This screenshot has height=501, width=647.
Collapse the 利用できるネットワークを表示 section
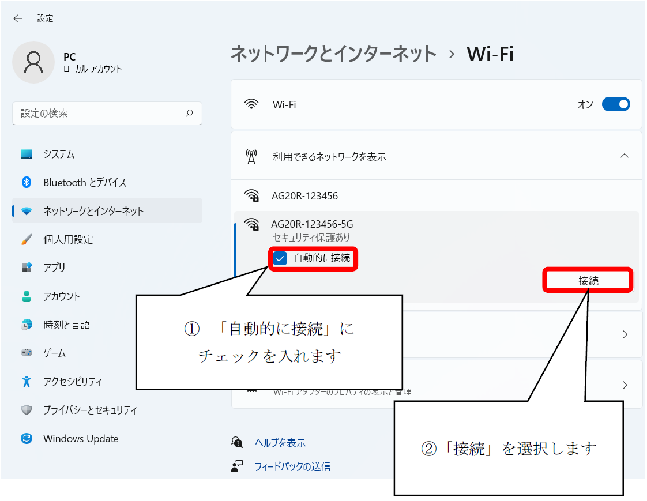(x=624, y=156)
